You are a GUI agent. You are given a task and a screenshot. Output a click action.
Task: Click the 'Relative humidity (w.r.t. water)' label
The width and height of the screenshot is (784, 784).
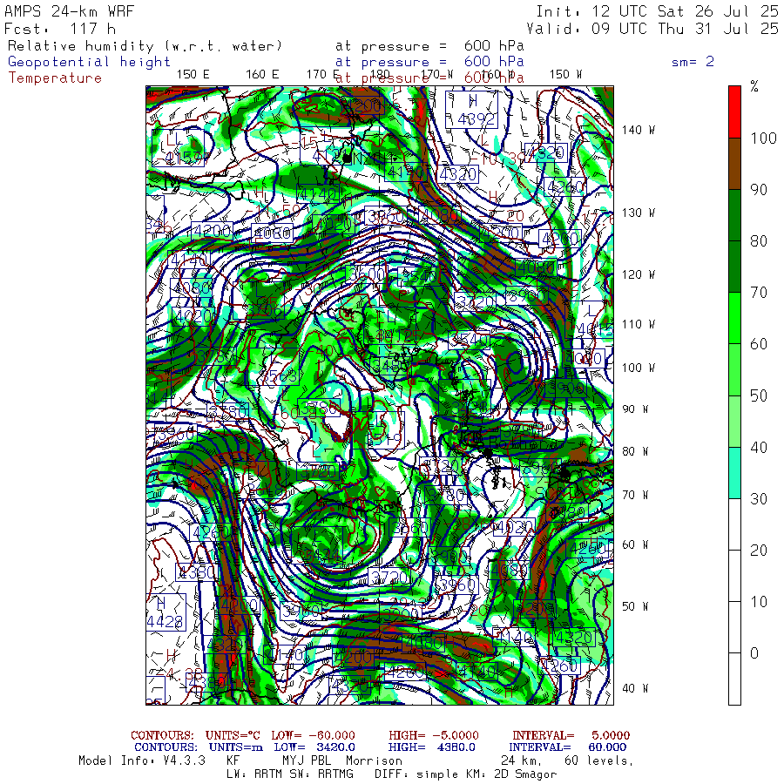(x=145, y=46)
